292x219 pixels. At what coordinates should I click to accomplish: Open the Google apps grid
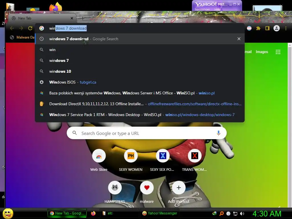[x=278, y=52]
